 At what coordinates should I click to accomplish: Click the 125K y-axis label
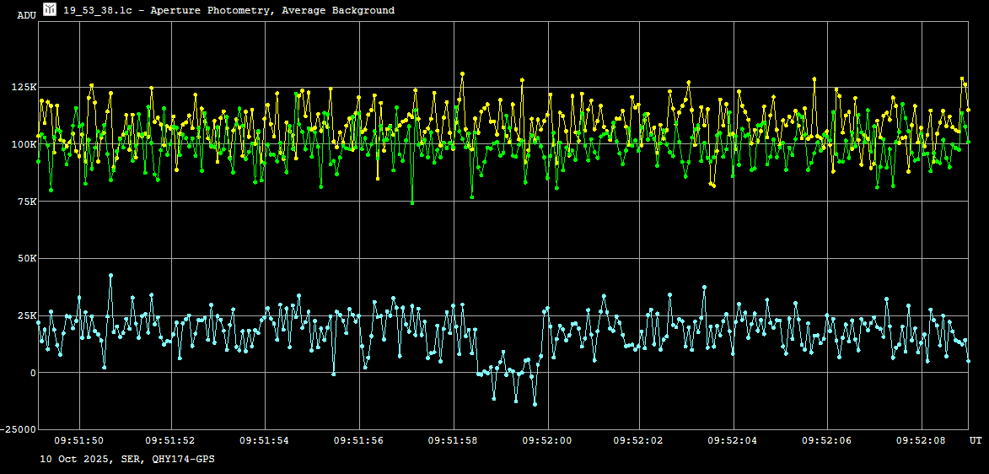[24, 88]
